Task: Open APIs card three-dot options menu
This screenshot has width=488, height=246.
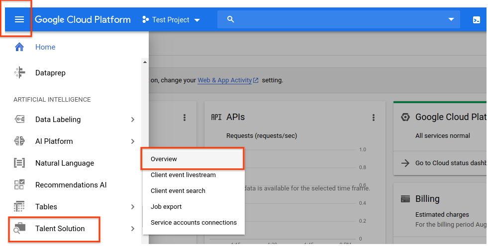Action: (374, 118)
